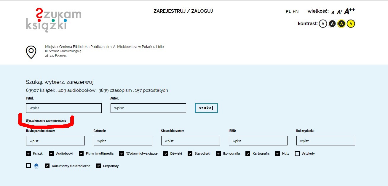
Task: Choose the yellow-background black-letter contrast icon
Action: click(351, 24)
